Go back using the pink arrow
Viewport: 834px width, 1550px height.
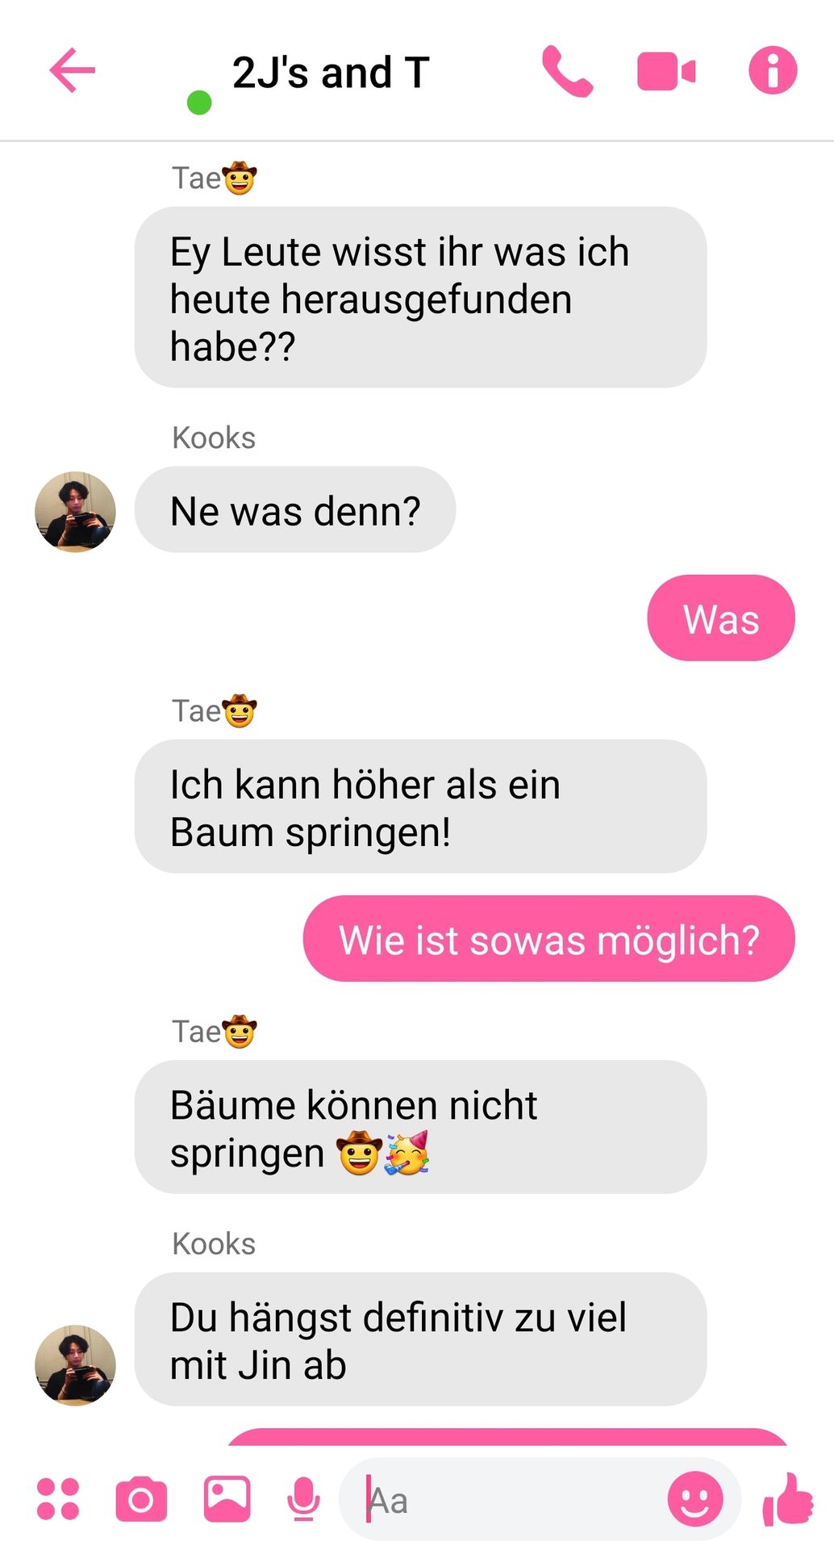pos(73,70)
